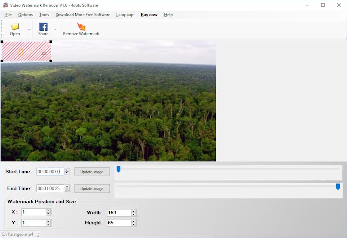Increase the X position with spinner
347x238 pixels.
(x=48, y=211)
